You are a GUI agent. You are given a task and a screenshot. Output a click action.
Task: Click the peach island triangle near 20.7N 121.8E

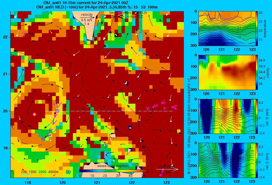click(126, 82)
